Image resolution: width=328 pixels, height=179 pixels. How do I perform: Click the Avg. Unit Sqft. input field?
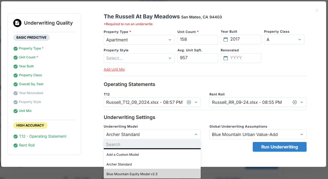tap(197, 58)
